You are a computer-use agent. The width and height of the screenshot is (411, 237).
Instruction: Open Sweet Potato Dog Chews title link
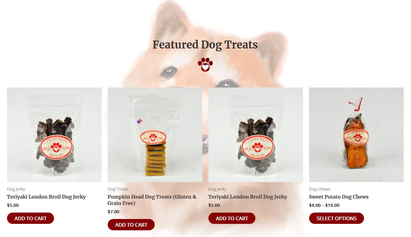pos(339,197)
